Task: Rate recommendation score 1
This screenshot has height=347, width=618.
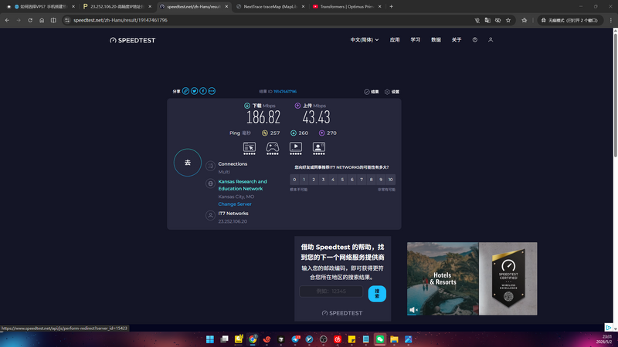Action: (x=304, y=180)
